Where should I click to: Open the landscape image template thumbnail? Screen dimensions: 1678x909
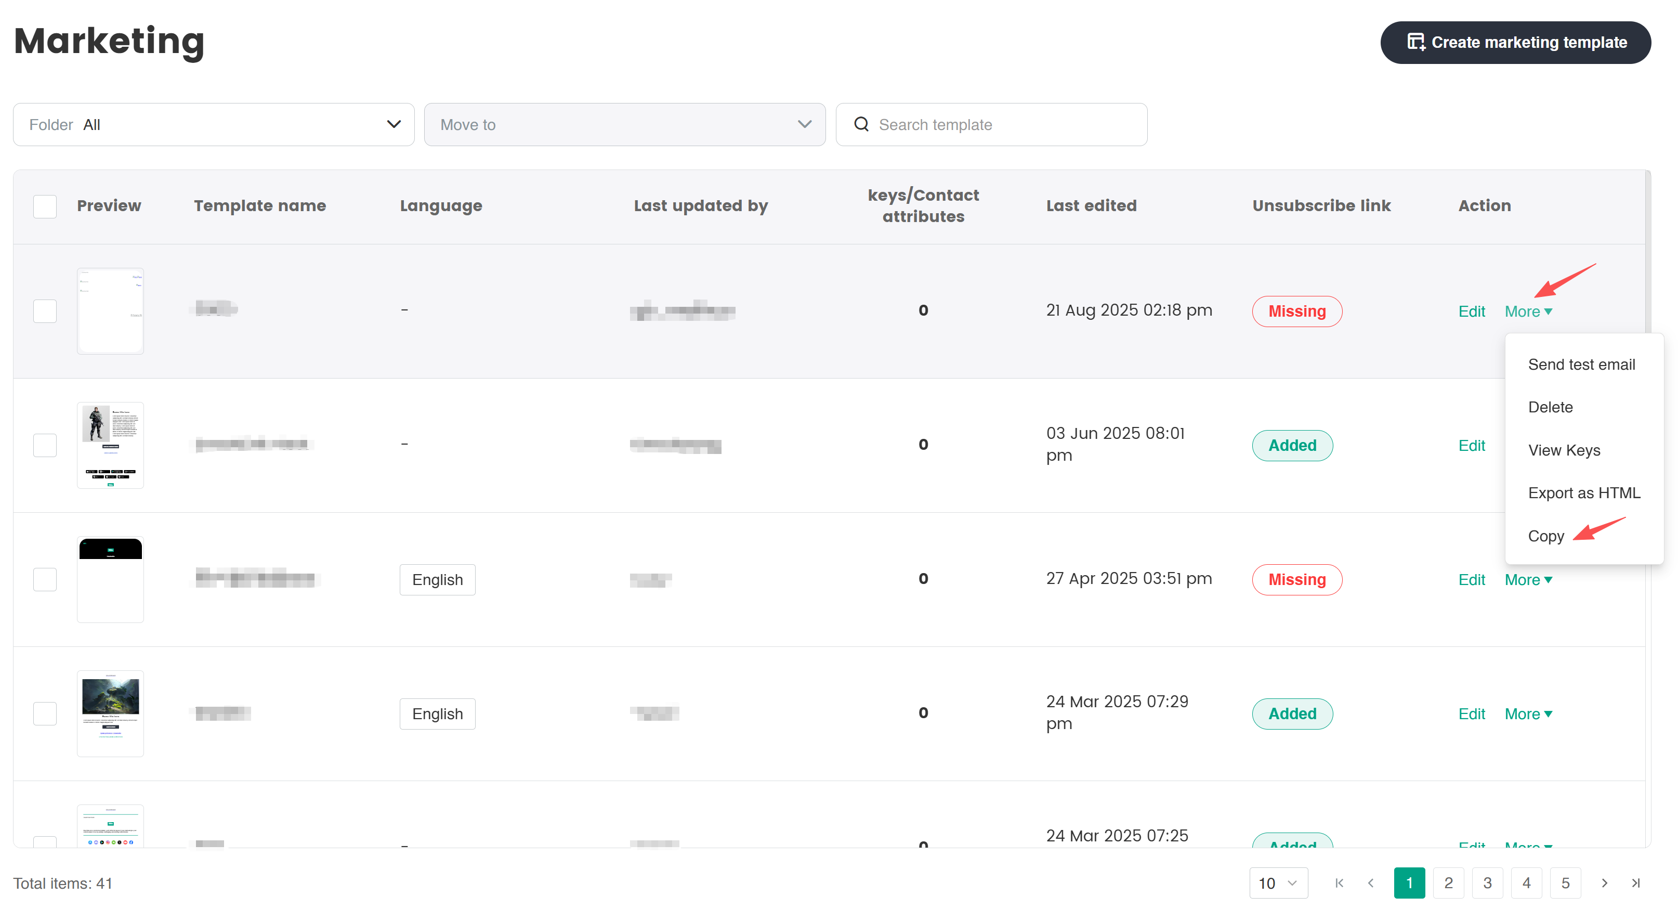[x=110, y=713]
